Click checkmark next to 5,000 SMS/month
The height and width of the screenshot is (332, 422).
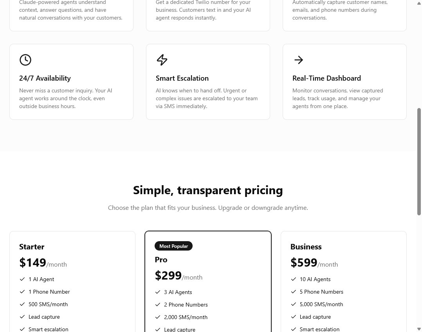tap(294, 304)
